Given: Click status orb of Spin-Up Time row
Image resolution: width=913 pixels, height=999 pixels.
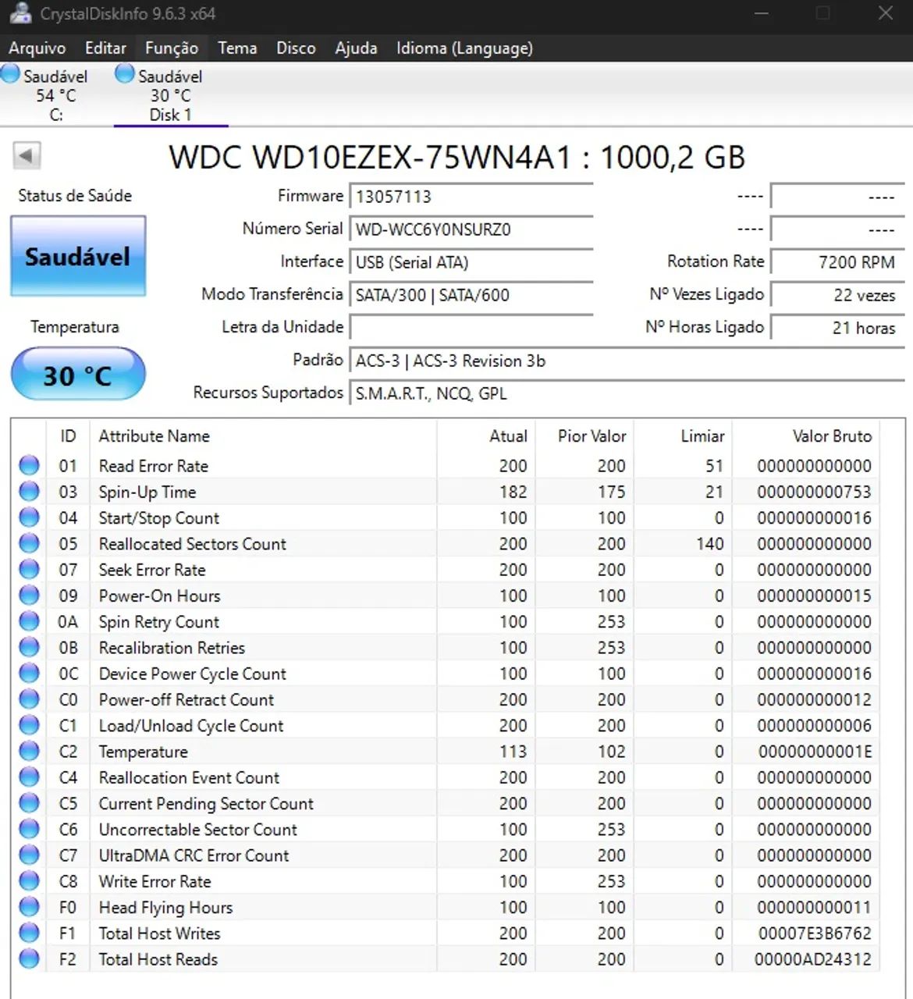Looking at the screenshot, I should (x=29, y=492).
